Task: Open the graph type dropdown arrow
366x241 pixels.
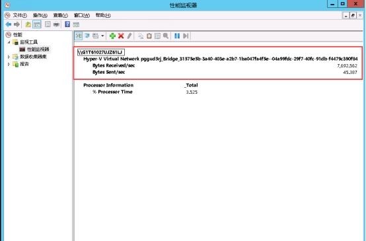Action: [102, 36]
